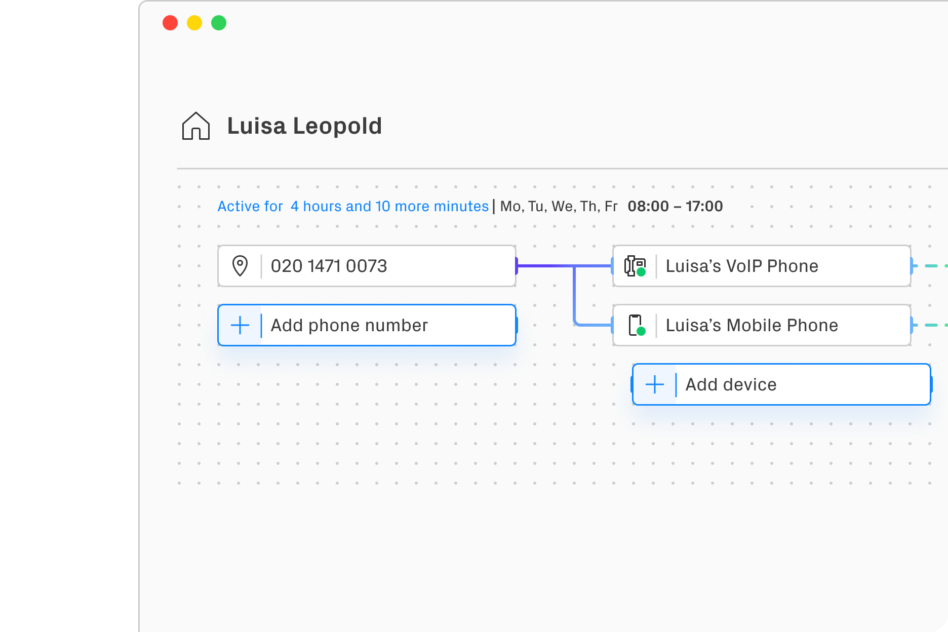Screen dimensions: 948x632
Task: Minimize the window using the yellow button
Action: [194, 23]
